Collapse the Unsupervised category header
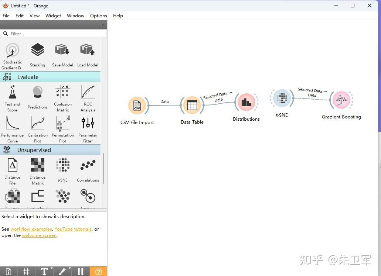Viewport: 381px width, 276px height. [50, 150]
